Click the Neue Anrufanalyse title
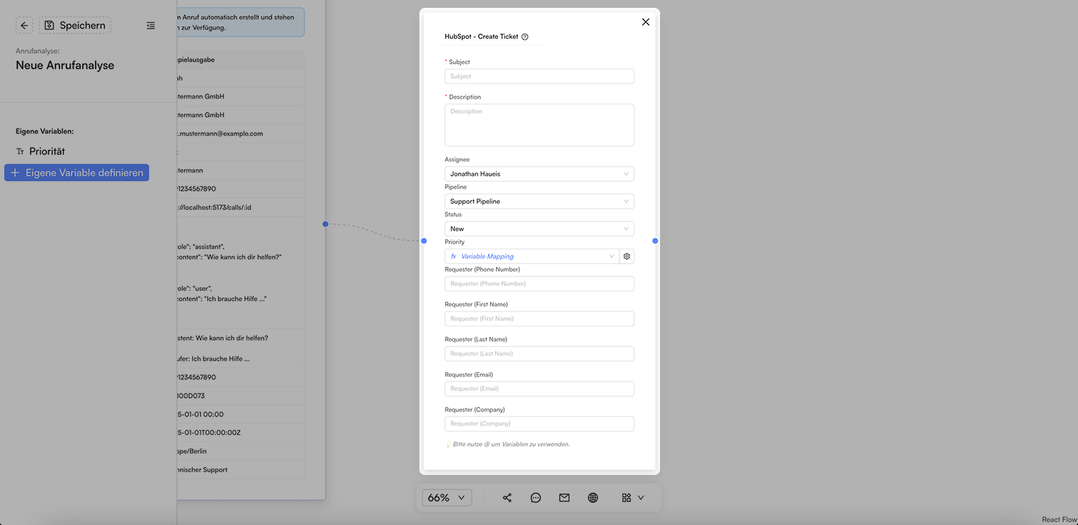The image size is (1078, 525). (x=65, y=65)
